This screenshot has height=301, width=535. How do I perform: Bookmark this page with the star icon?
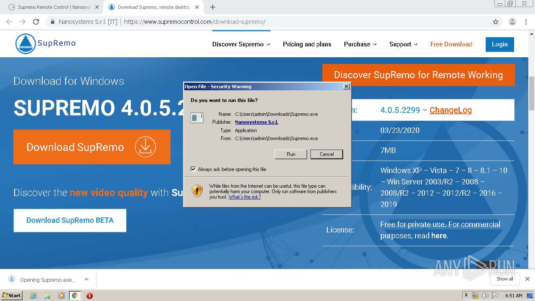496,22
